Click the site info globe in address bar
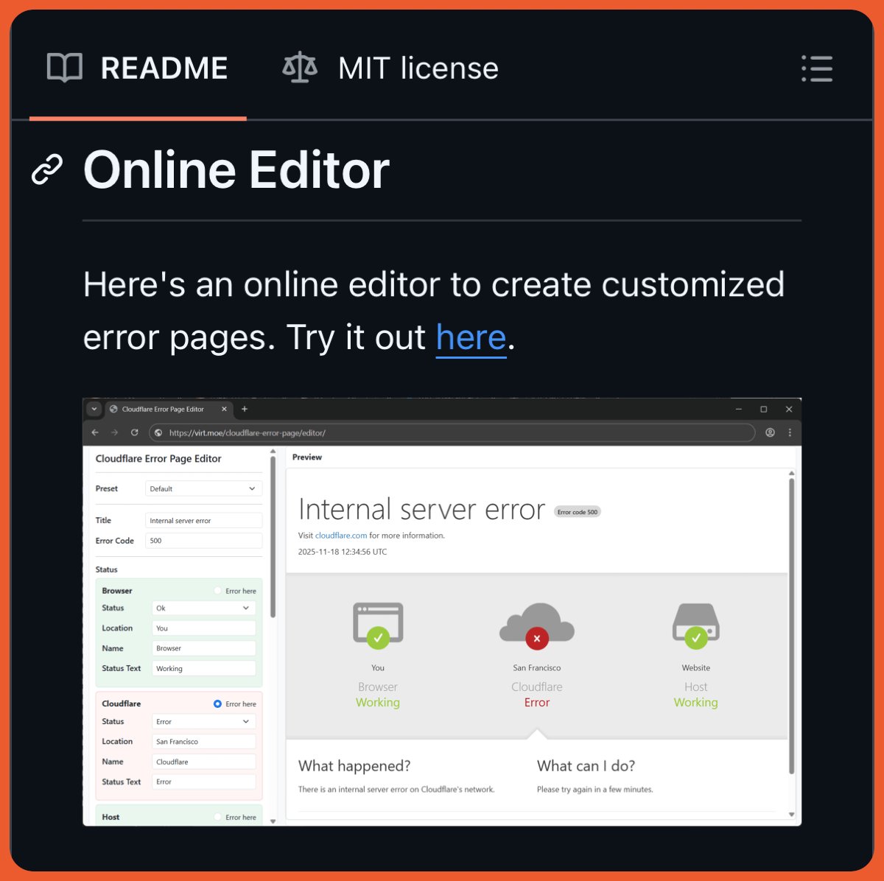The image size is (884, 881). 158,432
